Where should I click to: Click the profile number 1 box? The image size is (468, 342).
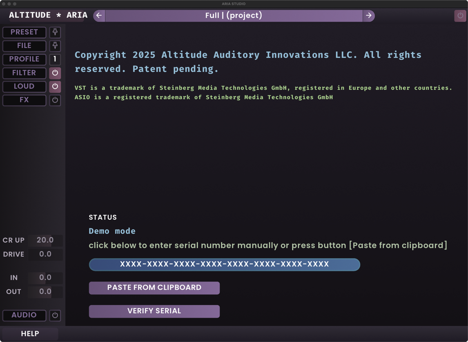(55, 59)
